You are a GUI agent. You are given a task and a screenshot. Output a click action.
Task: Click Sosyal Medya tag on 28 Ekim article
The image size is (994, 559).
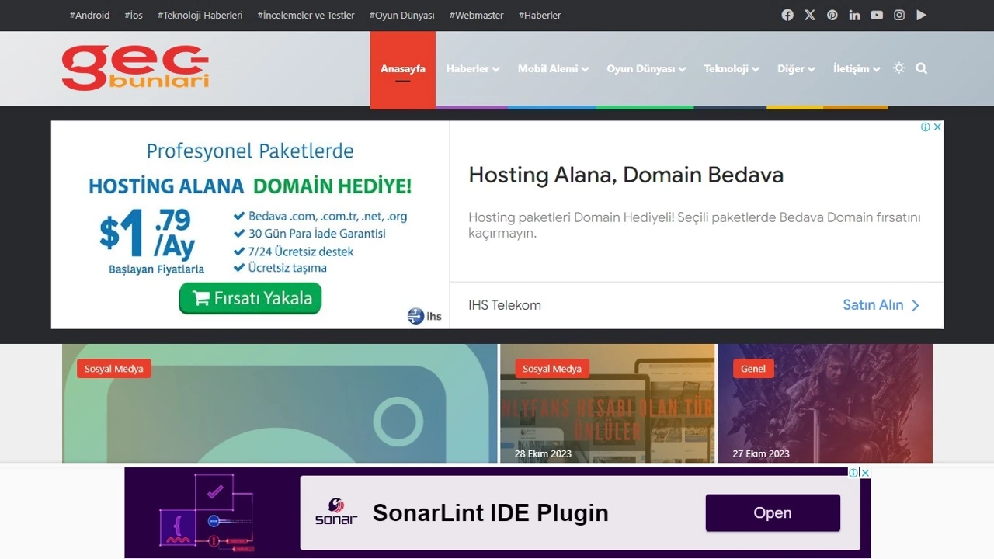[552, 369]
